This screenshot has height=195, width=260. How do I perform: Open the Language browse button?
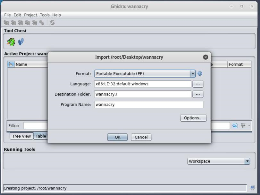click(198, 84)
